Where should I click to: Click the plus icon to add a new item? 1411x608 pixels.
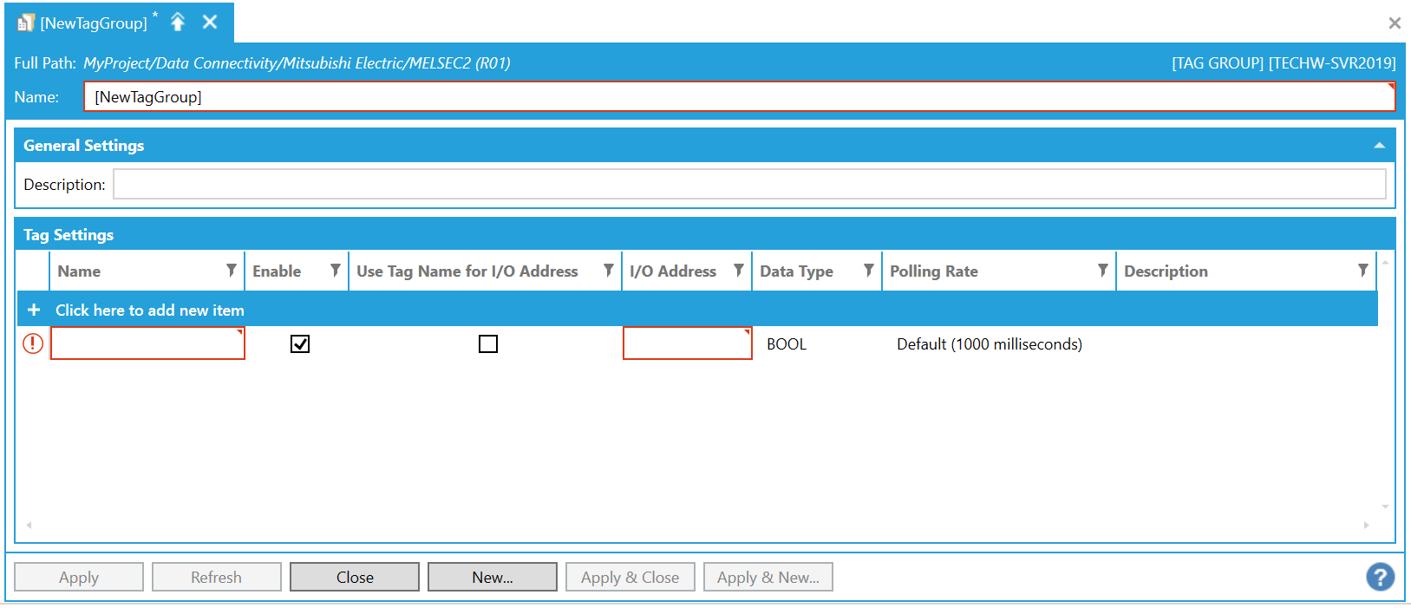point(34,310)
